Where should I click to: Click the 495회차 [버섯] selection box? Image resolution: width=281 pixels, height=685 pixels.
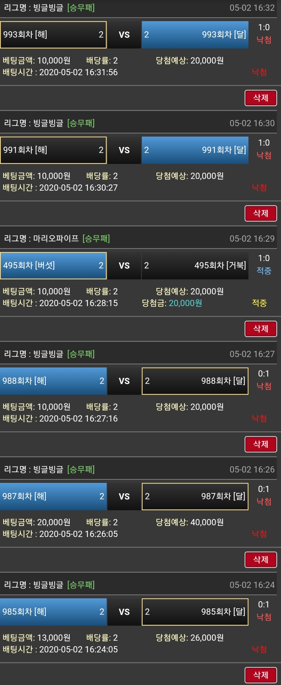pyautogui.click(x=53, y=266)
